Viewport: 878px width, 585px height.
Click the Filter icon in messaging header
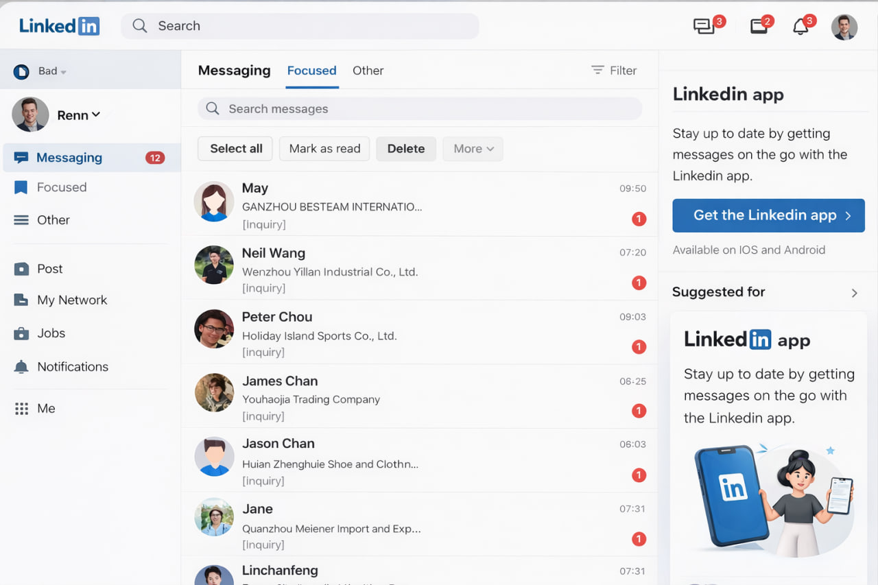click(x=597, y=71)
